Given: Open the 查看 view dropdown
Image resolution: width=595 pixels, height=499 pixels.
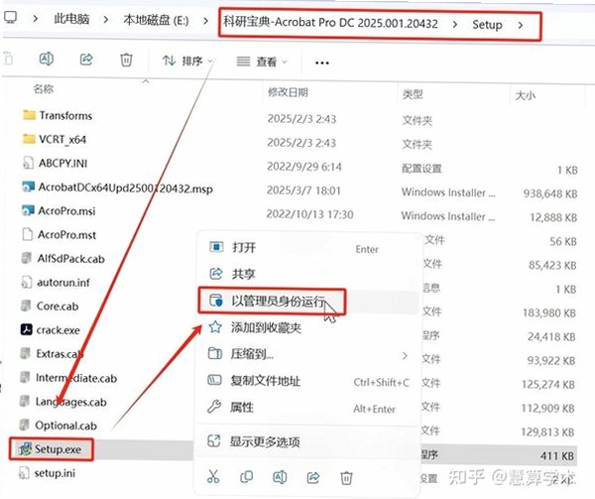Looking at the screenshot, I should tap(262, 62).
